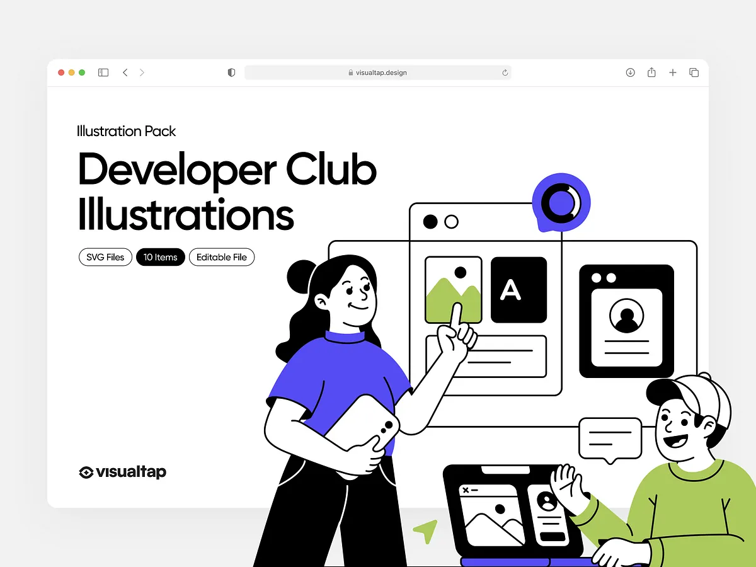
Task: Open the visualtap link at bottom left
Action: (121, 472)
